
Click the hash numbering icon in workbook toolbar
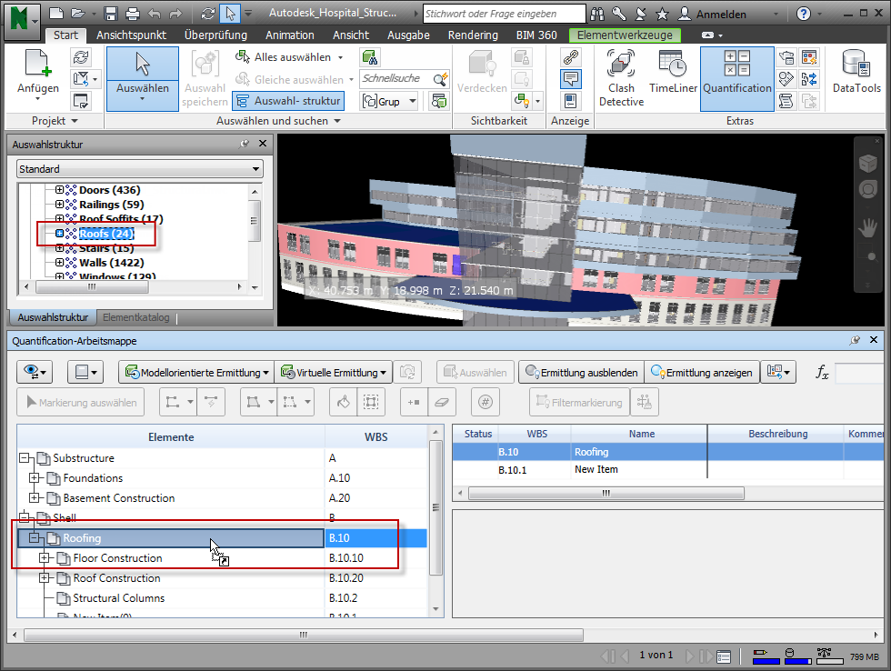pyautogui.click(x=485, y=402)
